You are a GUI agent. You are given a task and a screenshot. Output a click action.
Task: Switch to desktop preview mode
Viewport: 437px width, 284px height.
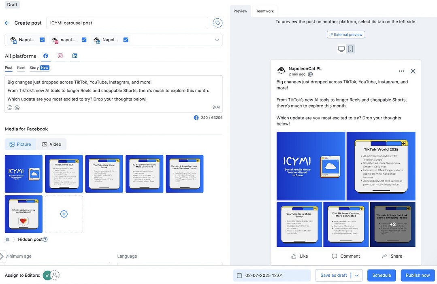click(x=341, y=49)
